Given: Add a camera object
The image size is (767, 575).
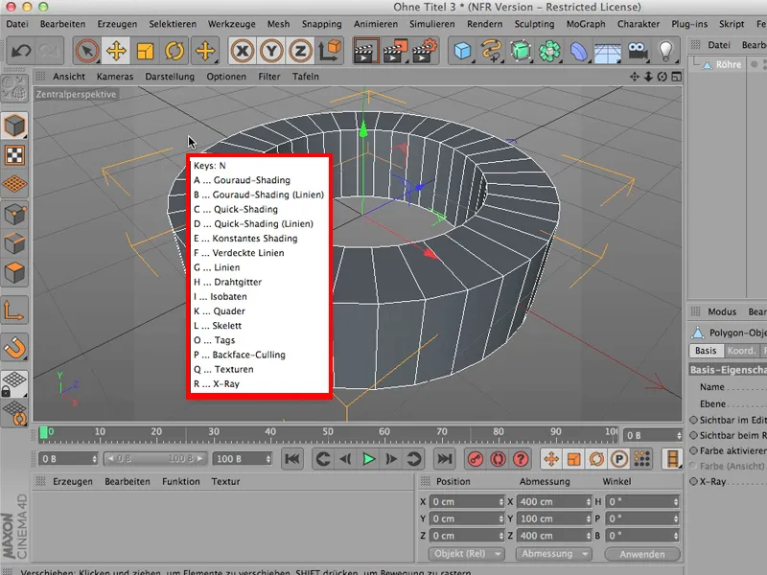Looking at the screenshot, I should (x=638, y=51).
